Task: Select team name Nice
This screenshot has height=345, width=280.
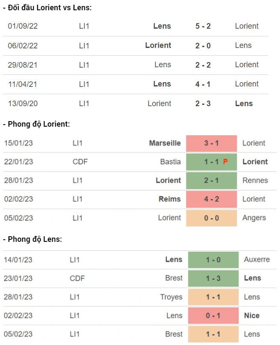Action: coord(252,315)
